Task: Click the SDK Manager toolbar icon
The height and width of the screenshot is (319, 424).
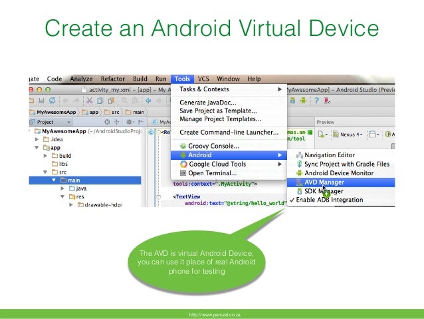Action: coord(292,101)
